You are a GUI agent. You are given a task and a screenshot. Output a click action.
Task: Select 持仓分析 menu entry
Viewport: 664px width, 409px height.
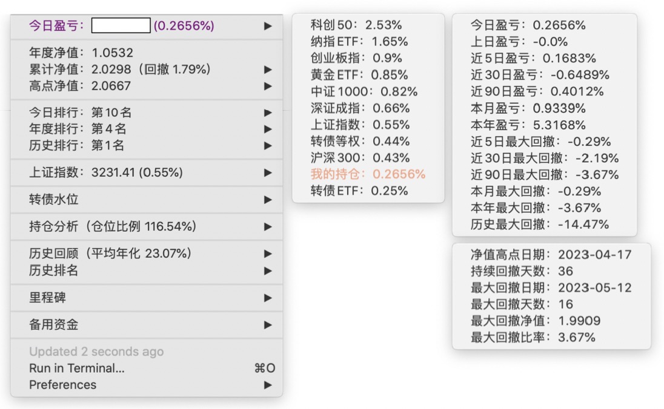tap(113, 227)
